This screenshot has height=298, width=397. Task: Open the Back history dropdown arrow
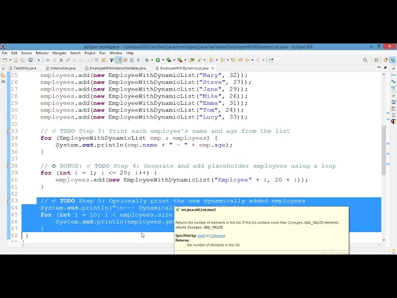point(252,60)
